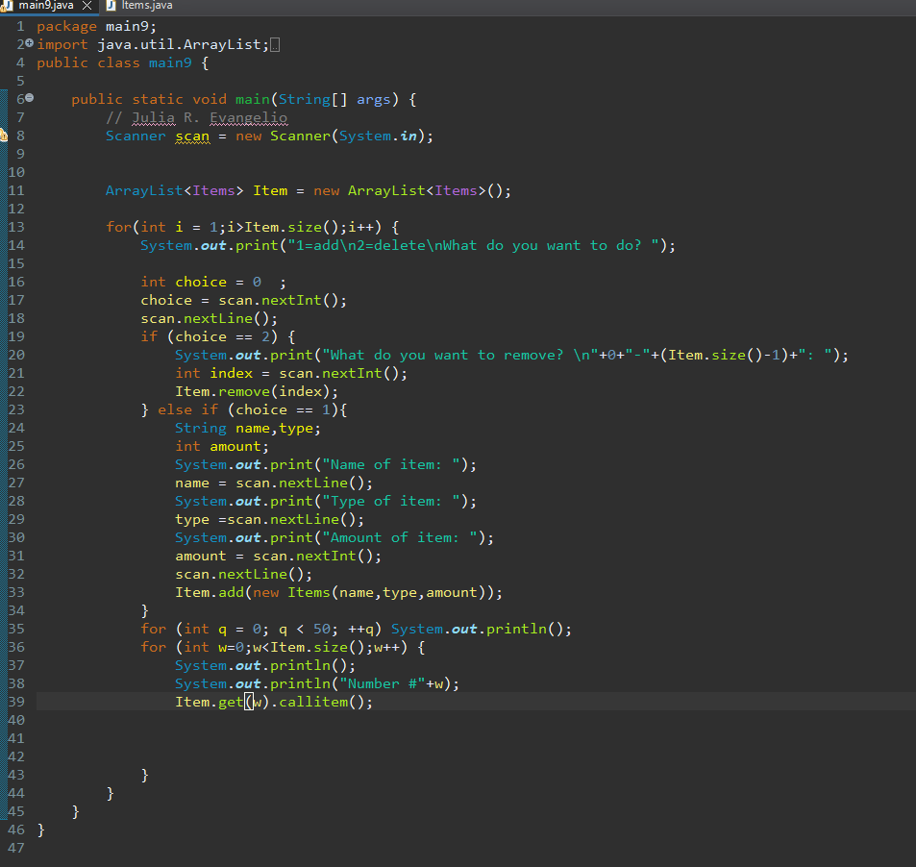Expand the collapsed import statement on line 2

[29, 43]
